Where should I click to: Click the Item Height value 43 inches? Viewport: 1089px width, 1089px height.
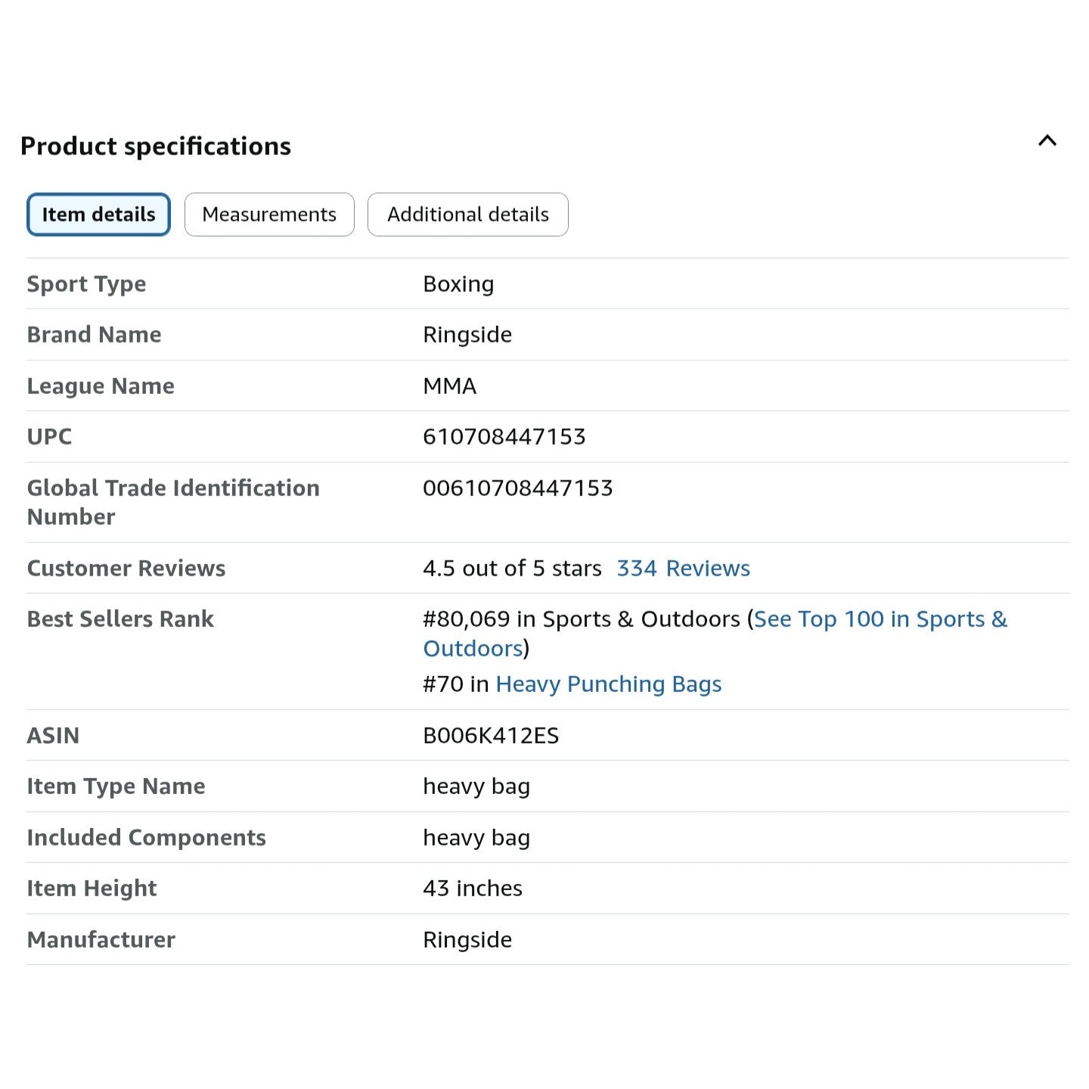point(472,889)
